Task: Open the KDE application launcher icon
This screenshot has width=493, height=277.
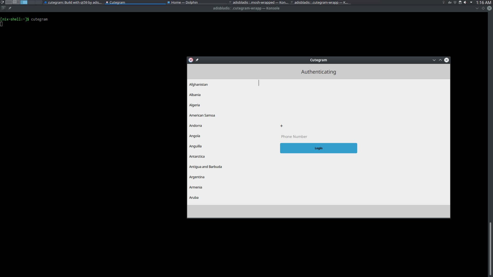Action: pos(2,2)
